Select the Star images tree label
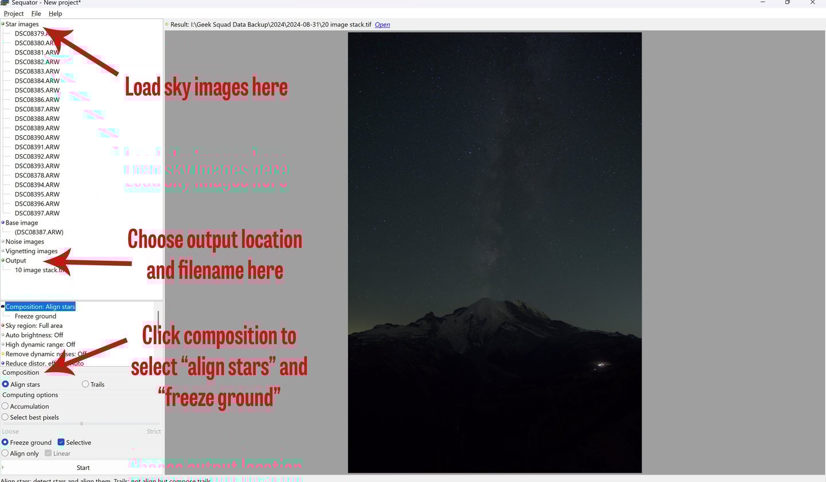 pyautogui.click(x=22, y=24)
